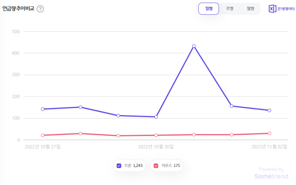Click the peak 트론 data point above 400
This screenshot has width=296, height=185.
[x=194, y=46]
